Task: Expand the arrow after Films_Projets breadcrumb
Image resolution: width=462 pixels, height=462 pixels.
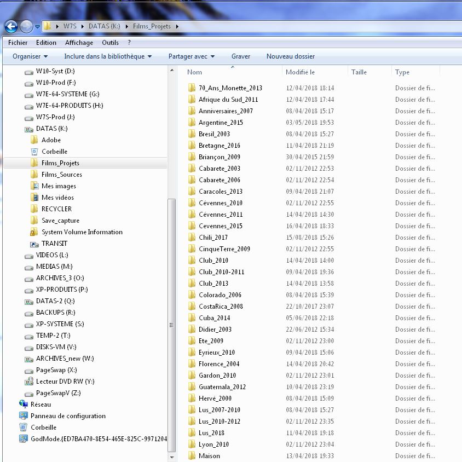Action: point(177,26)
